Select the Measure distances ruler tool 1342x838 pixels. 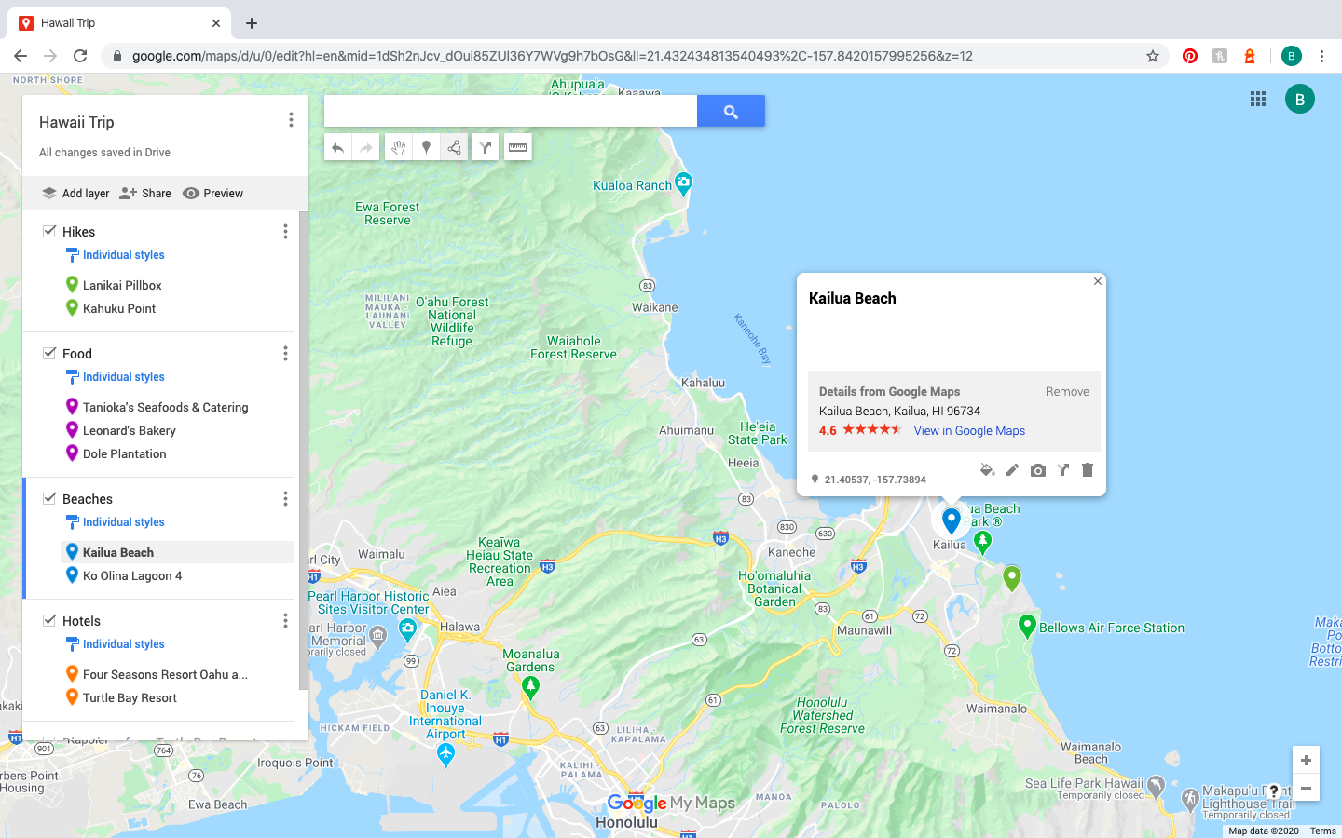click(x=518, y=147)
